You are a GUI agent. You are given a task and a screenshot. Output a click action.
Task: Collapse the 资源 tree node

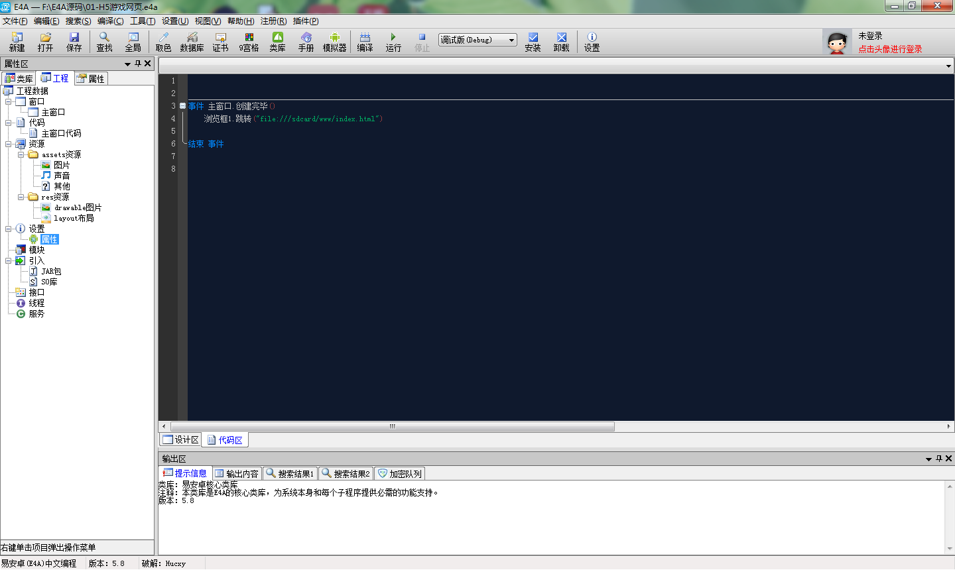pos(9,144)
